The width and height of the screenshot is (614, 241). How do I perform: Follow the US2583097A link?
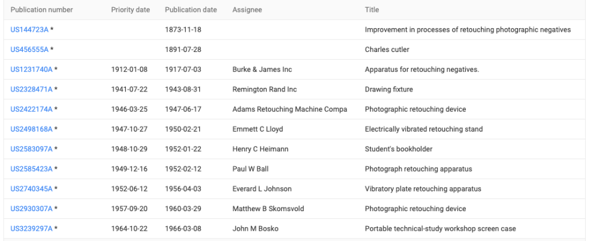(31, 149)
